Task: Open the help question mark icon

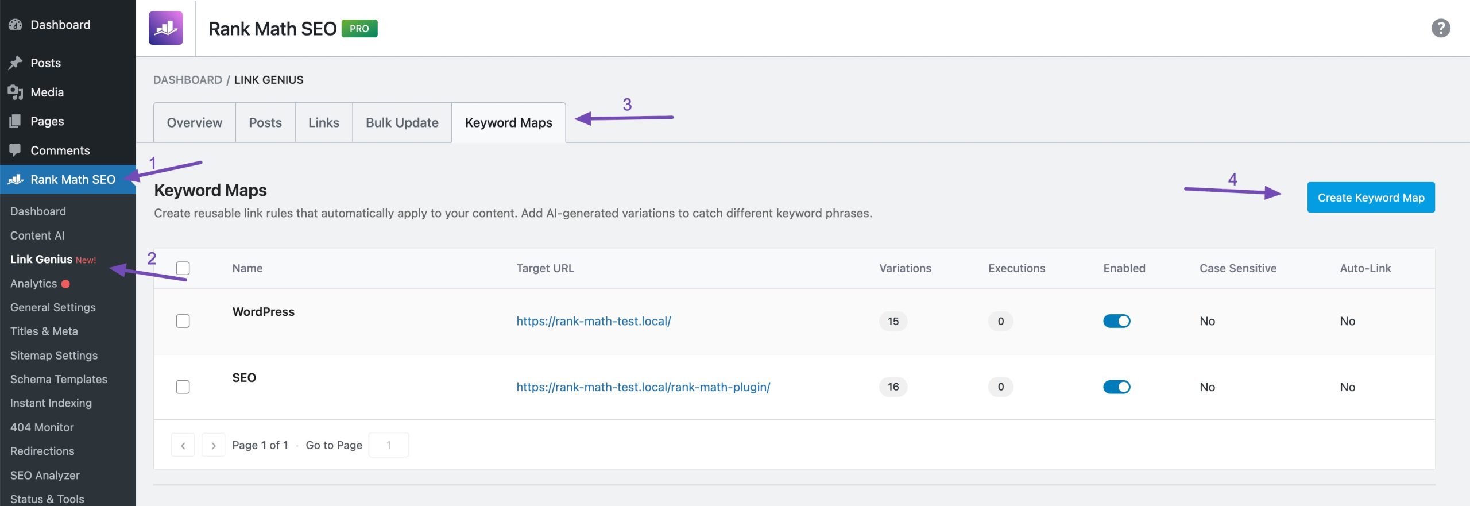Action: point(1440,28)
